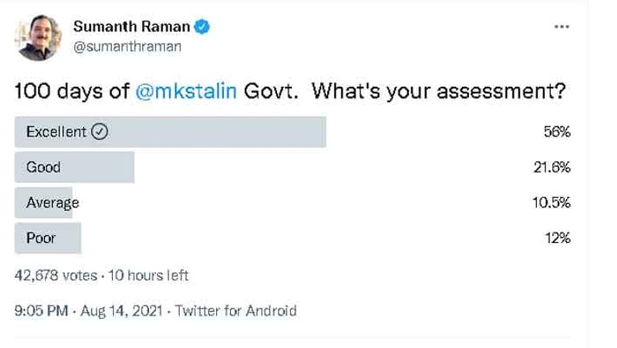The image size is (617, 348).
Task: Select the Good poll option
Action: click(x=43, y=167)
